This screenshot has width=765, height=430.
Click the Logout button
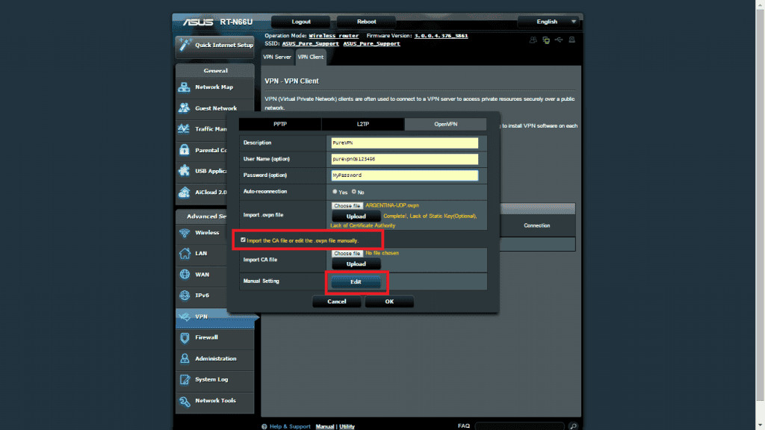point(301,22)
